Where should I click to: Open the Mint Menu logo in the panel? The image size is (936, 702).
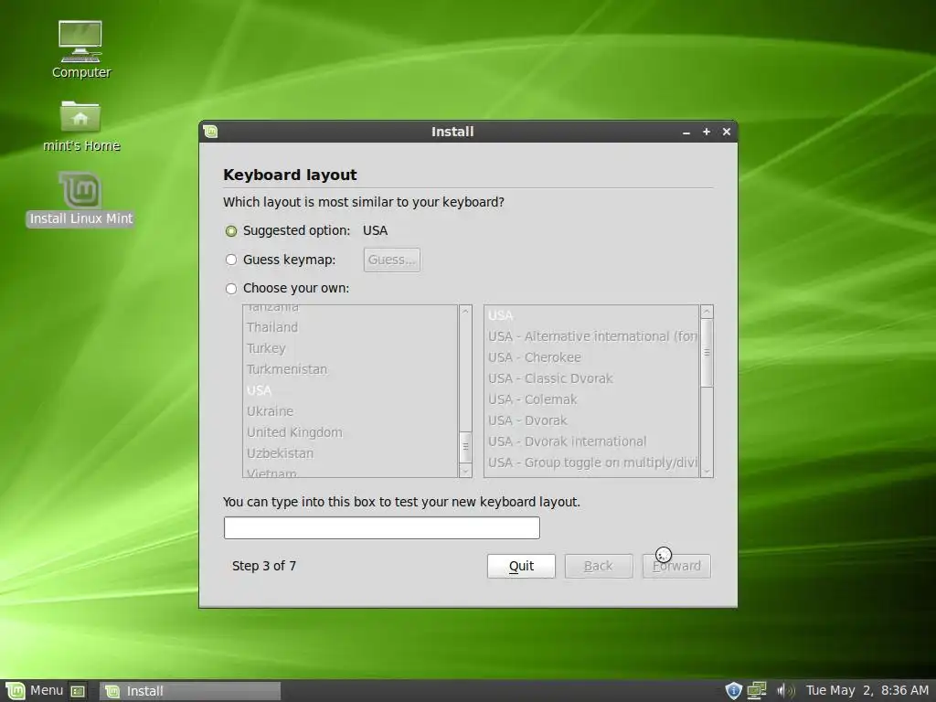15,691
